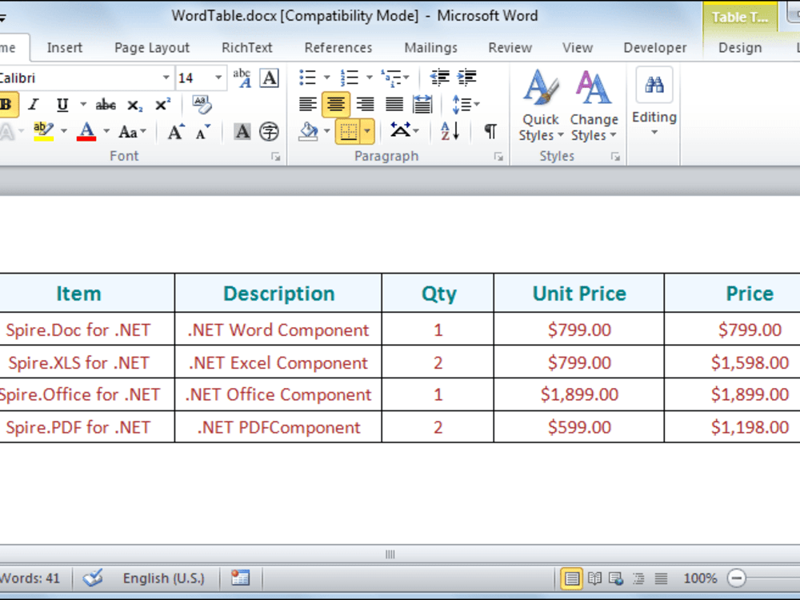
Task: Expand the highlight color arrow
Action: [64, 132]
